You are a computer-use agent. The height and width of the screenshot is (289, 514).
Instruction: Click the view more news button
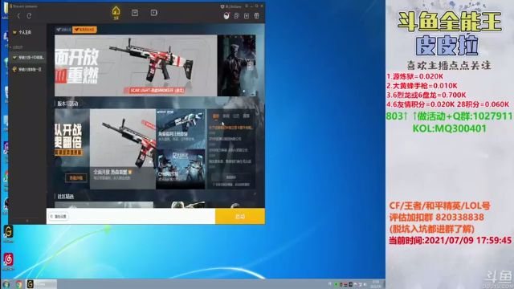(x=231, y=177)
